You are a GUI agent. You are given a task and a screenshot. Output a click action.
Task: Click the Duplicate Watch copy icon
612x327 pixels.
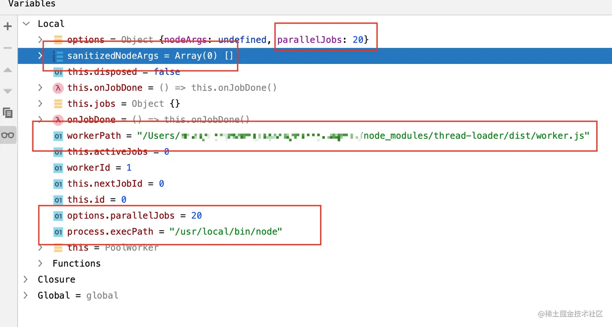click(x=8, y=113)
